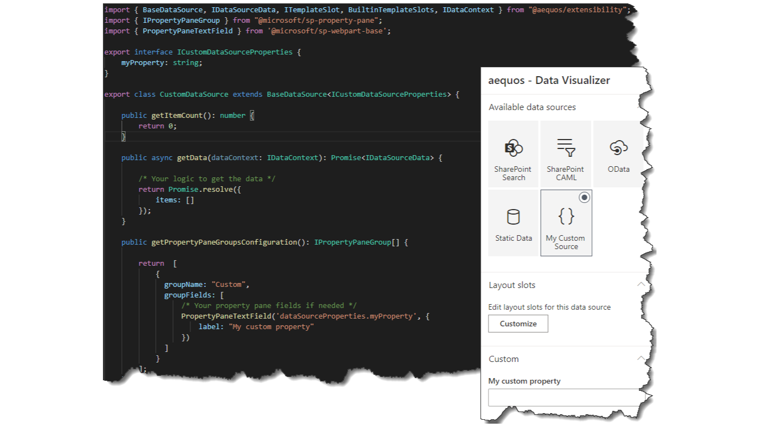Click 'myProperty: string;' code line

click(162, 62)
